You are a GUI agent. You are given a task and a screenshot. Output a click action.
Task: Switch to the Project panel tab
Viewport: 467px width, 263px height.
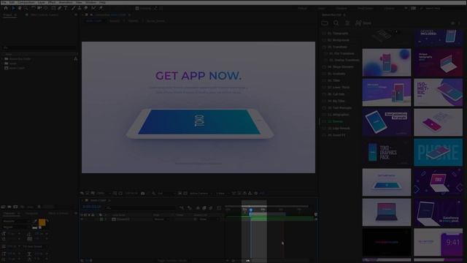click(8, 15)
